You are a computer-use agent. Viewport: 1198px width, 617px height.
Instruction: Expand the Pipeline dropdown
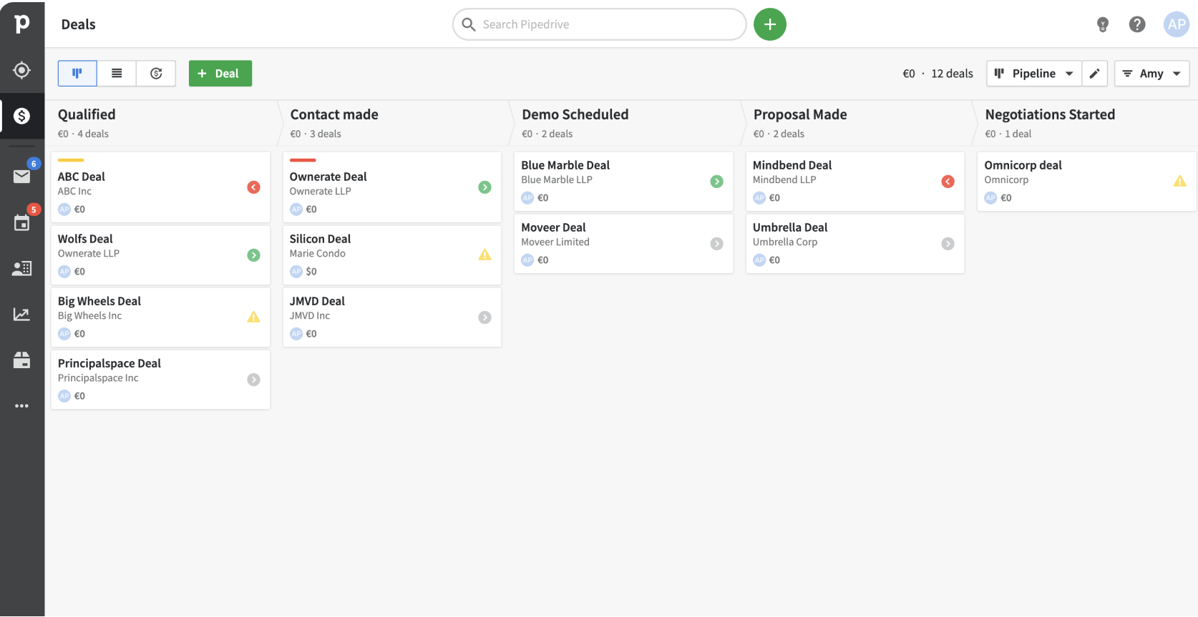[1033, 74]
